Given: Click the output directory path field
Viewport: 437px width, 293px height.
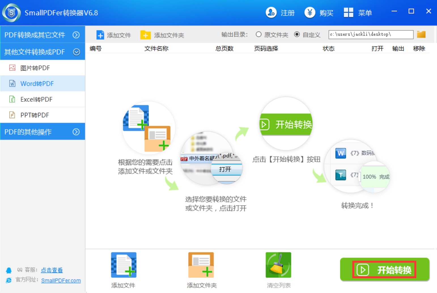Looking at the screenshot, I should (371, 34).
